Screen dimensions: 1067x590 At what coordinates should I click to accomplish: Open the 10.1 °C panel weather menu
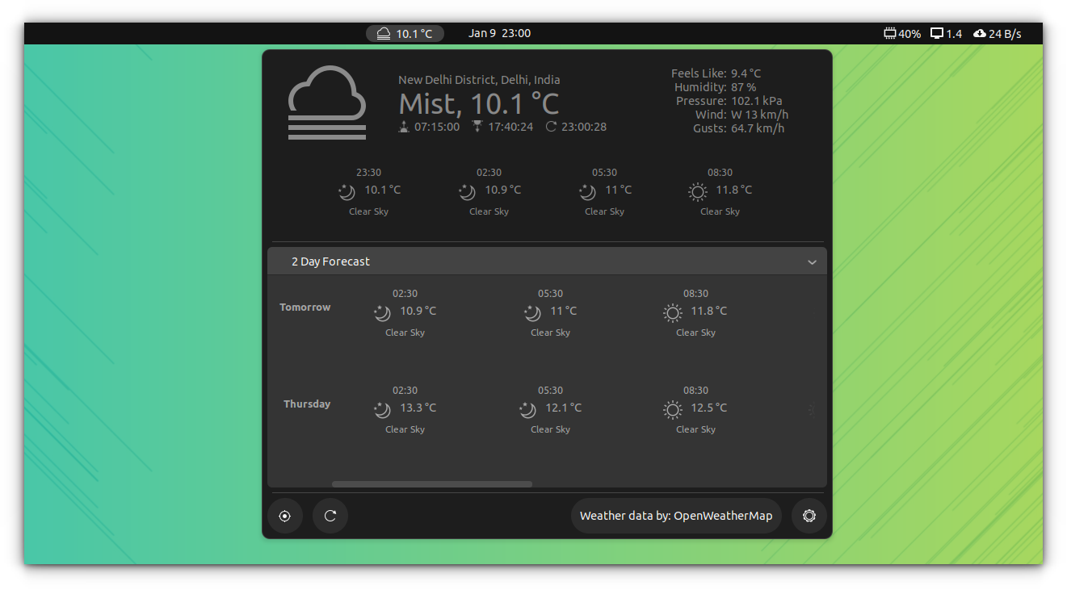tap(405, 33)
